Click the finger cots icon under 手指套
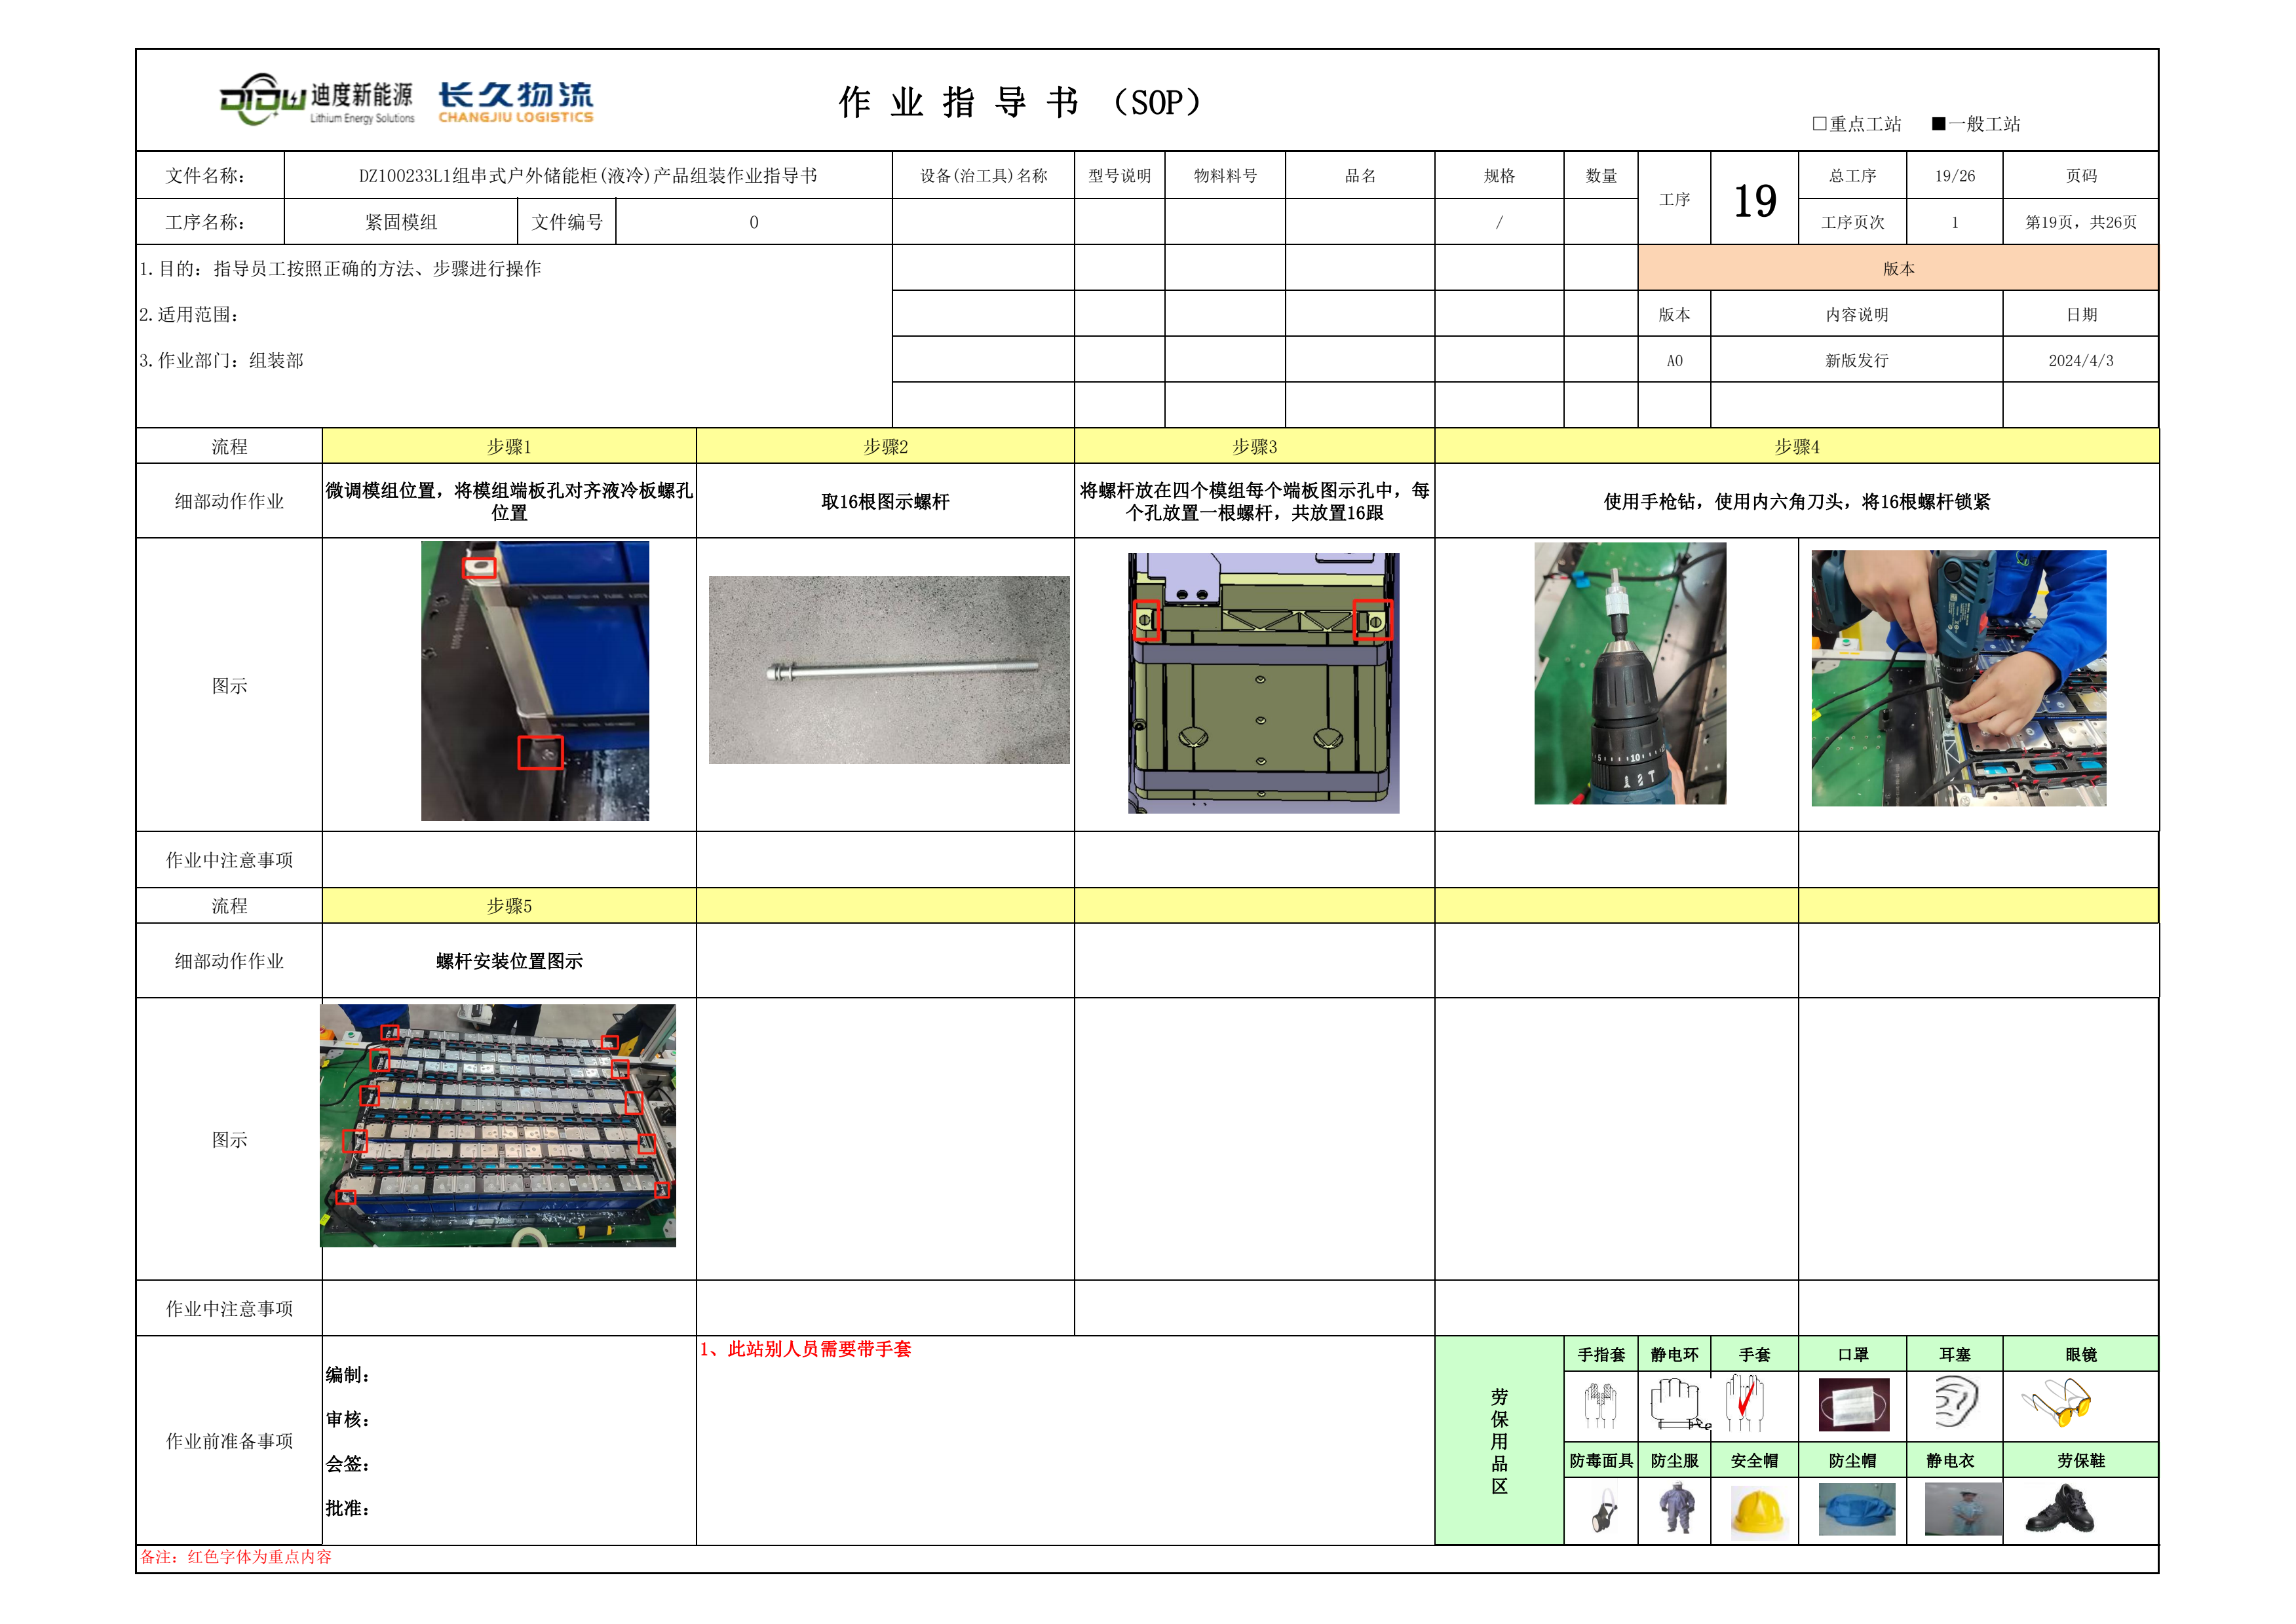This screenshot has height=1624, width=2296. 1600,1404
